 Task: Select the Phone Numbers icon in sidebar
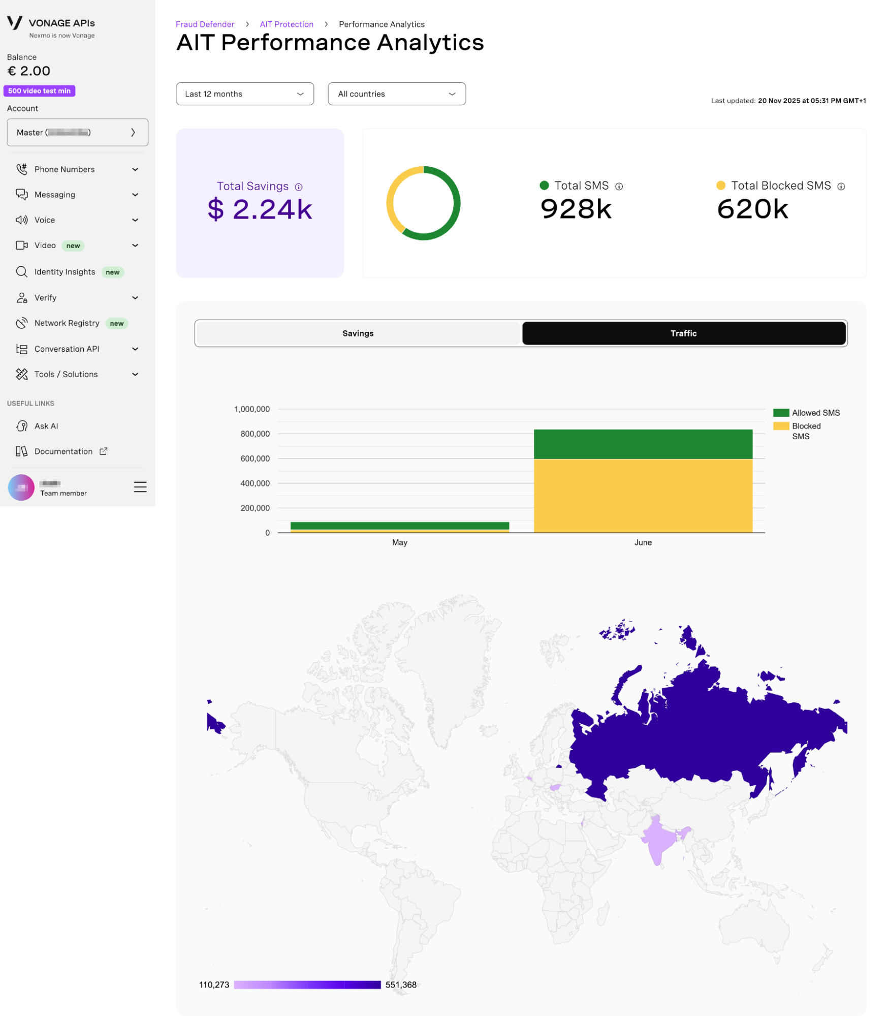22,169
